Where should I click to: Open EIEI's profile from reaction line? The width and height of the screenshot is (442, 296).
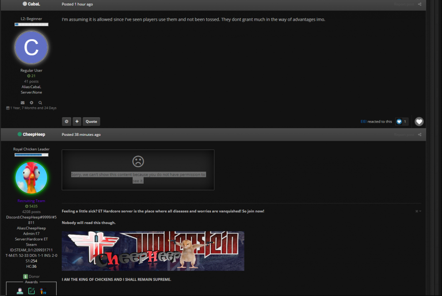tap(364, 122)
